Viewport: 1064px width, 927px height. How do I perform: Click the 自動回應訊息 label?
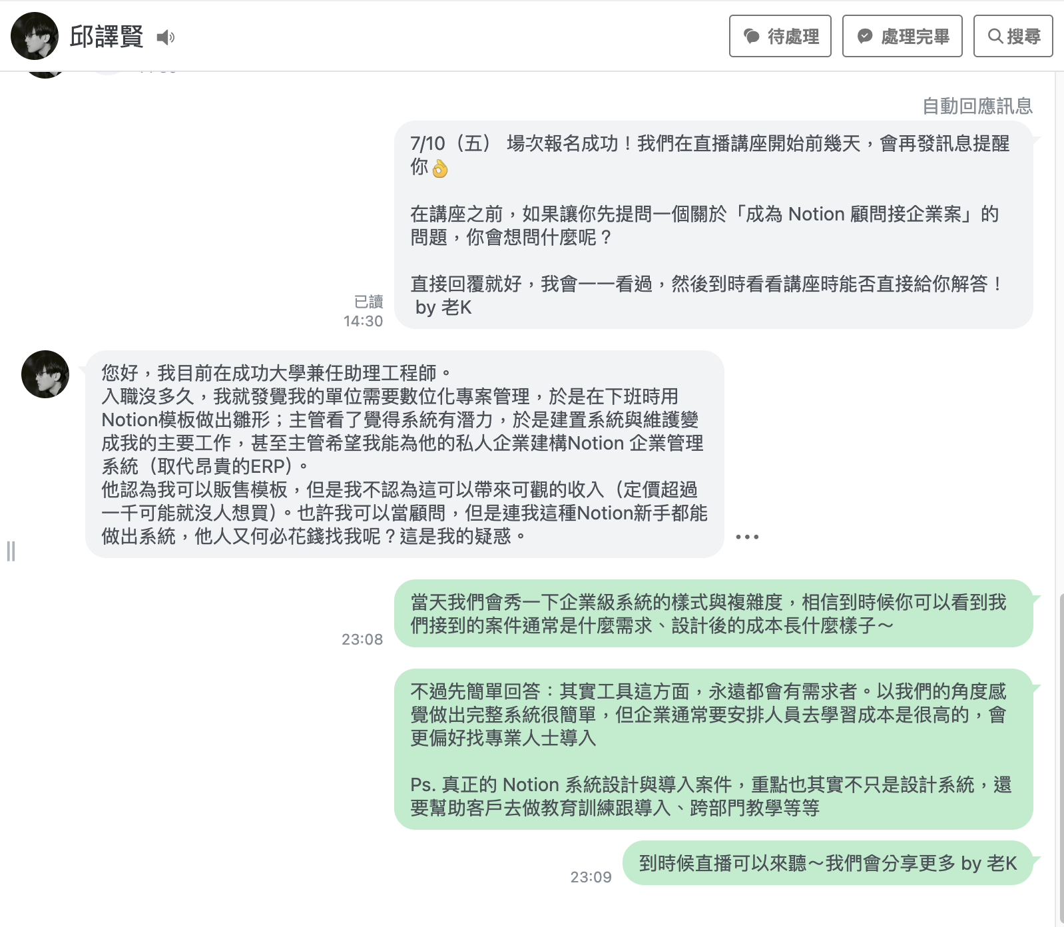click(977, 106)
